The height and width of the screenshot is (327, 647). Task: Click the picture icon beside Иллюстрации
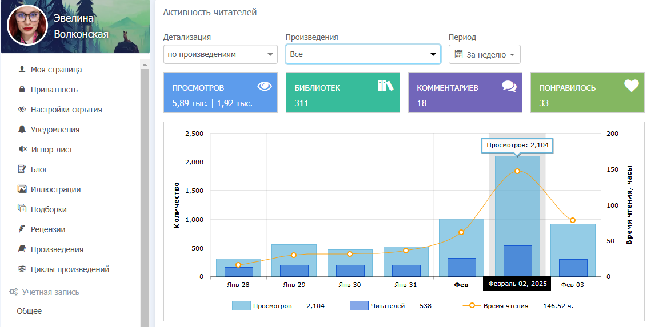[22, 189]
